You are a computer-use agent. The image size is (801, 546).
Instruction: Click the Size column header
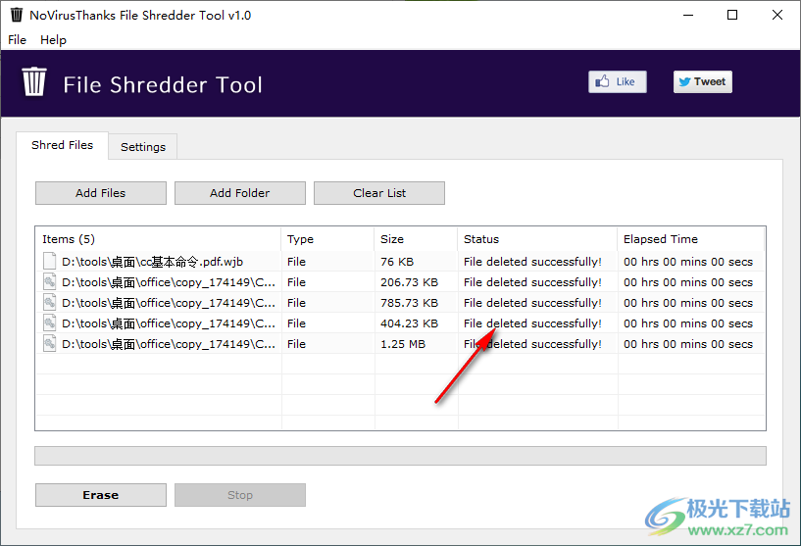click(x=416, y=239)
